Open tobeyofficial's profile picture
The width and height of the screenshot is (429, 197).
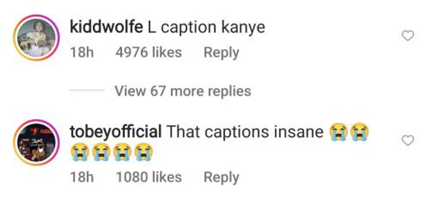click(37, 142)
